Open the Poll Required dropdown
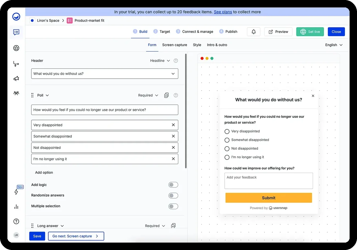This screenshot has height=250, width=357. pyautogui.click(x=148, y=95)
